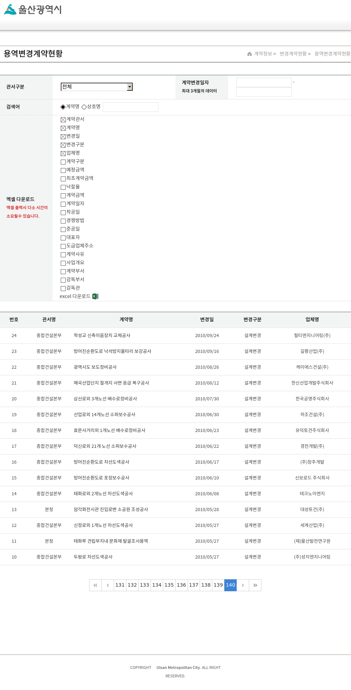Go to first page with double-left arrows
The image size is (351, 690).
[x=95, y=585]
